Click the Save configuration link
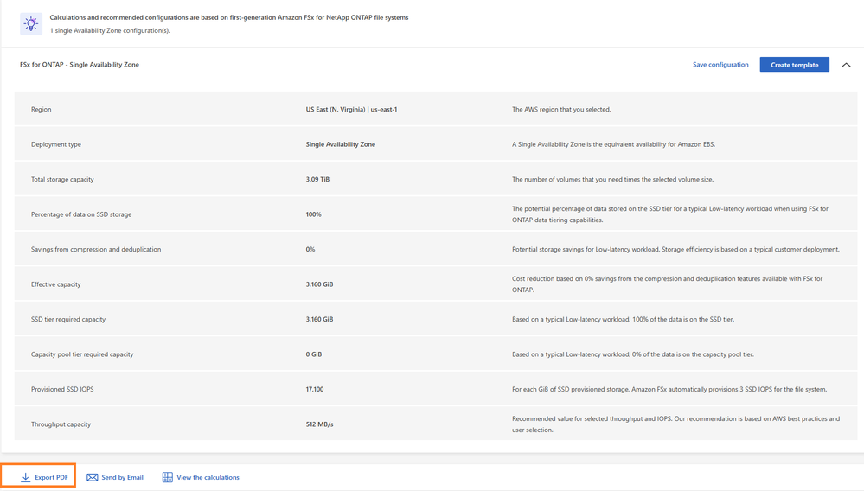The width and height of the screenshot is (864, 491). 720,65
